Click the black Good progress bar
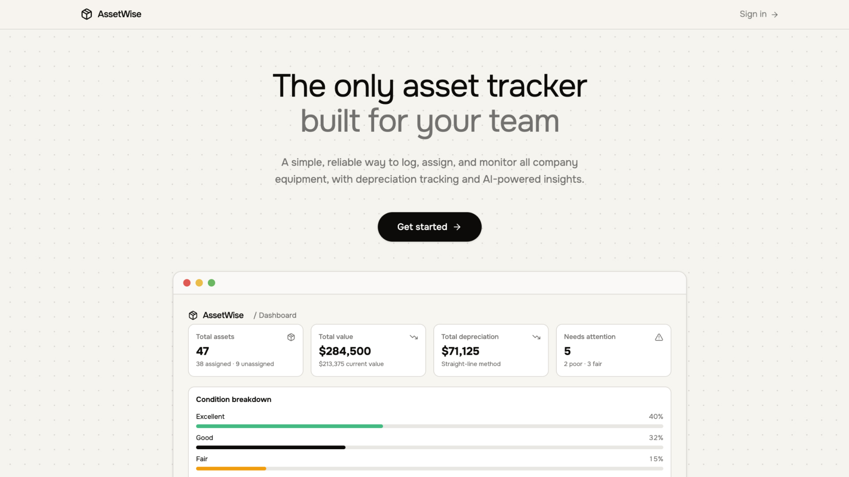The width and height of the screenshot is (849, 477). (x=270, y=447)
